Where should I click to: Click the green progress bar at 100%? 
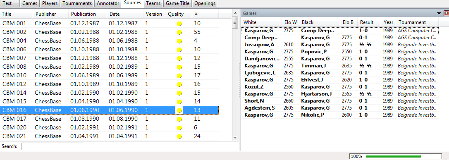[394, 156]
